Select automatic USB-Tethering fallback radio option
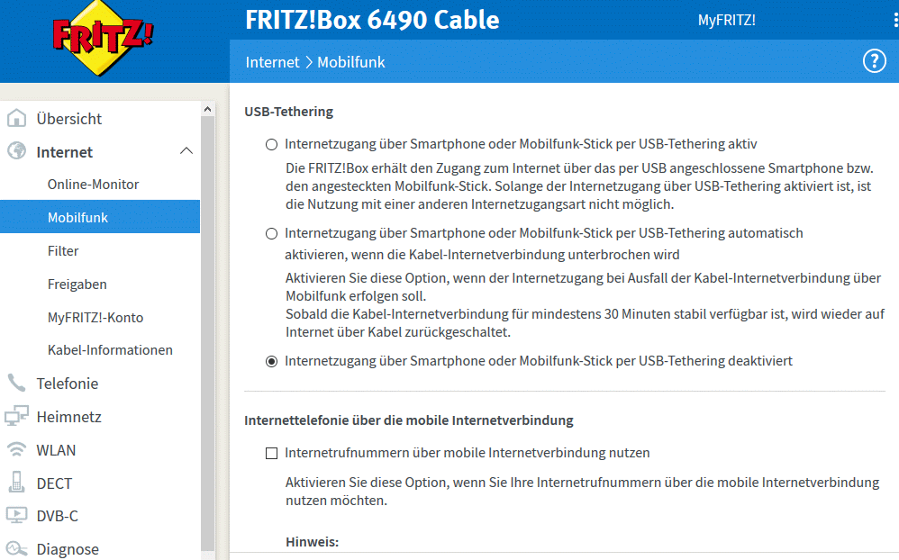 click(271, 234)
